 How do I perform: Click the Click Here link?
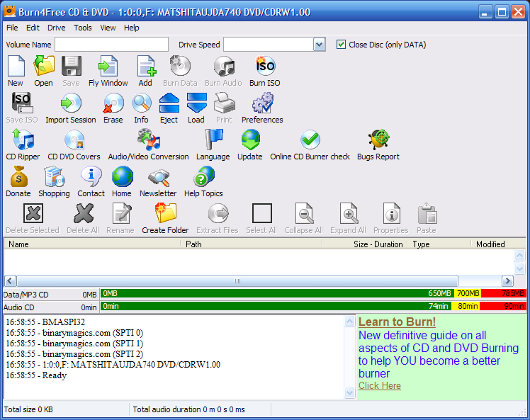380,385
